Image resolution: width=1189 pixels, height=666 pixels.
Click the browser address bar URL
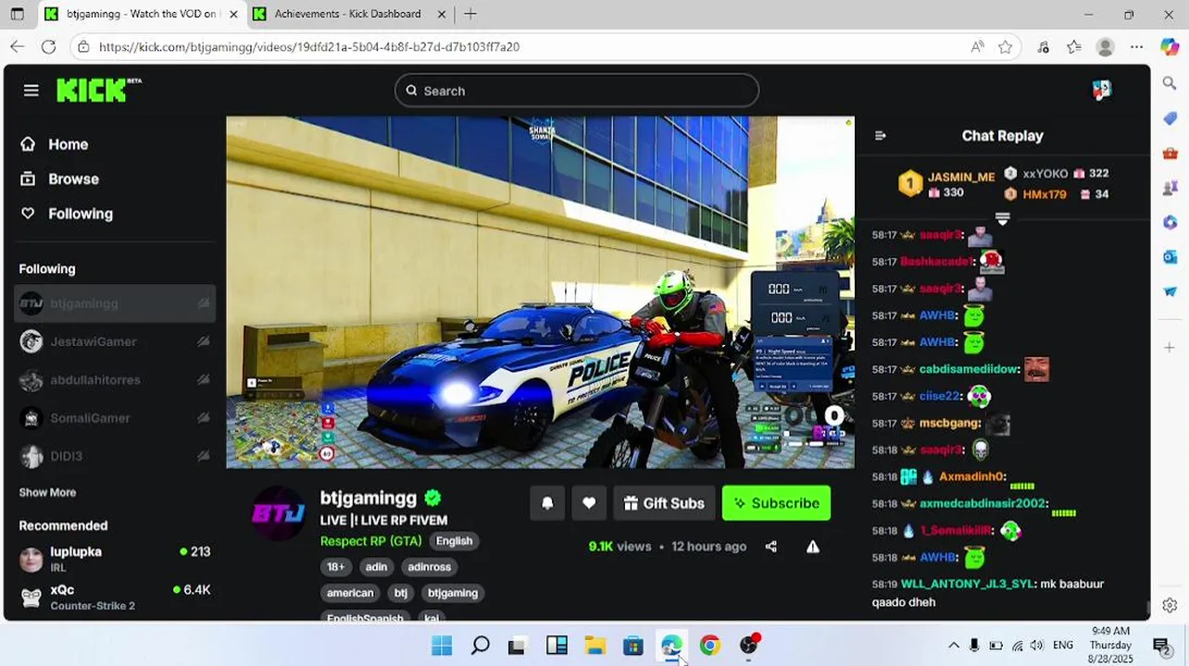pyautogui.click(x=309, y=46)
